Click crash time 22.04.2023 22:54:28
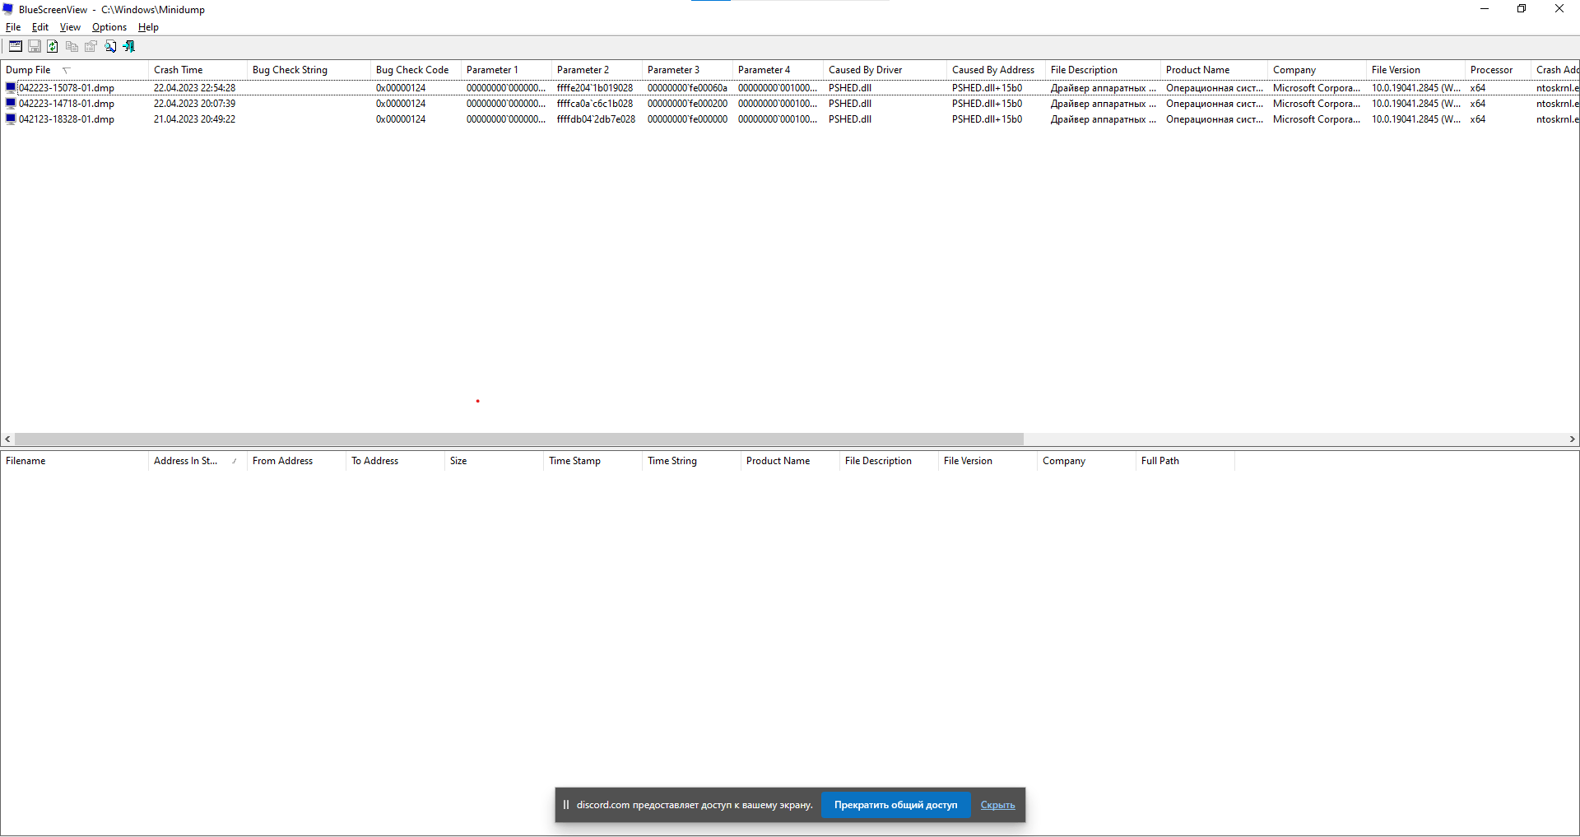This screenshot has width=1580, height=837. pos(194,88)
